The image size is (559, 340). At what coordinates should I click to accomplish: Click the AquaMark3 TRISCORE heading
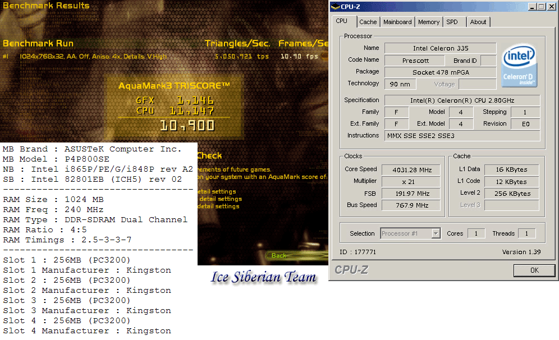click(174, 86)
